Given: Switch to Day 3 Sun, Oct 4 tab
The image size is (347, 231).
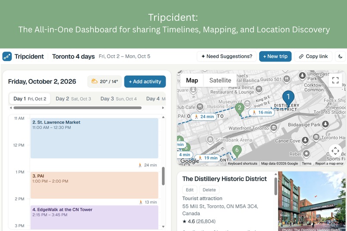Looking at the screenshot, I should click(119, 99).
